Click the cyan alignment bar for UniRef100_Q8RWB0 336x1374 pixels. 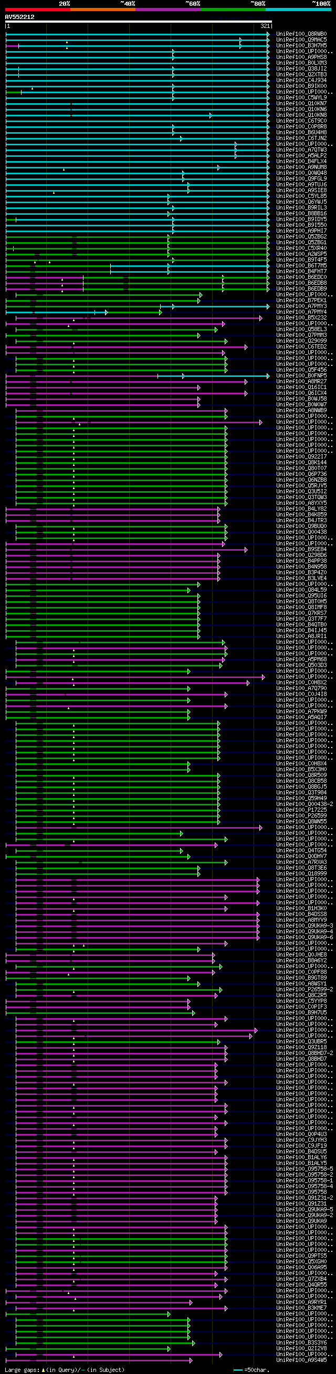tap(138, 34)
